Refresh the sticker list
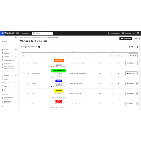The image size is (141, 141). [x=132, y=47]
